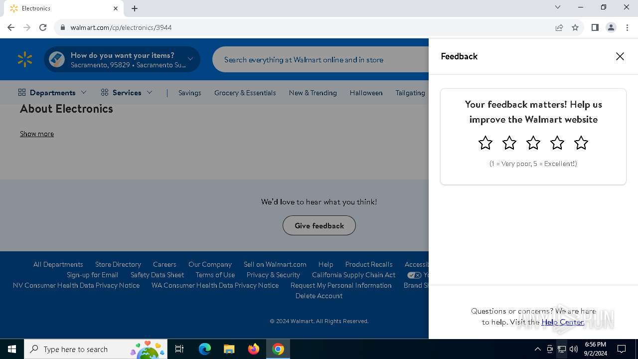
Task: Open Sign-up for Email link
Action: (x=93, y=275)
